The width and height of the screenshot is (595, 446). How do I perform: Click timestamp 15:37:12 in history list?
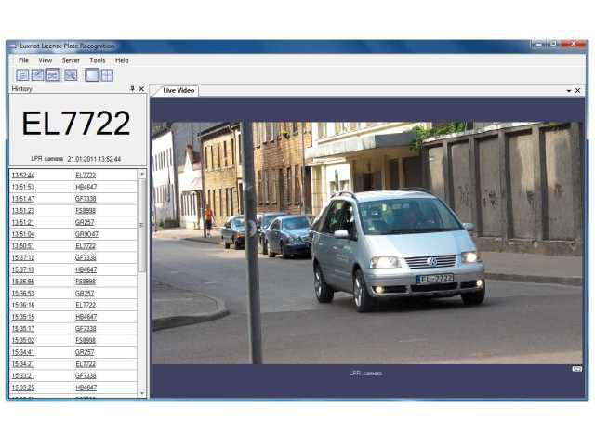tap(23, 257)
